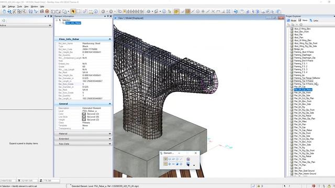Switch to the Links tab in Project Explorer

[314, 20]
